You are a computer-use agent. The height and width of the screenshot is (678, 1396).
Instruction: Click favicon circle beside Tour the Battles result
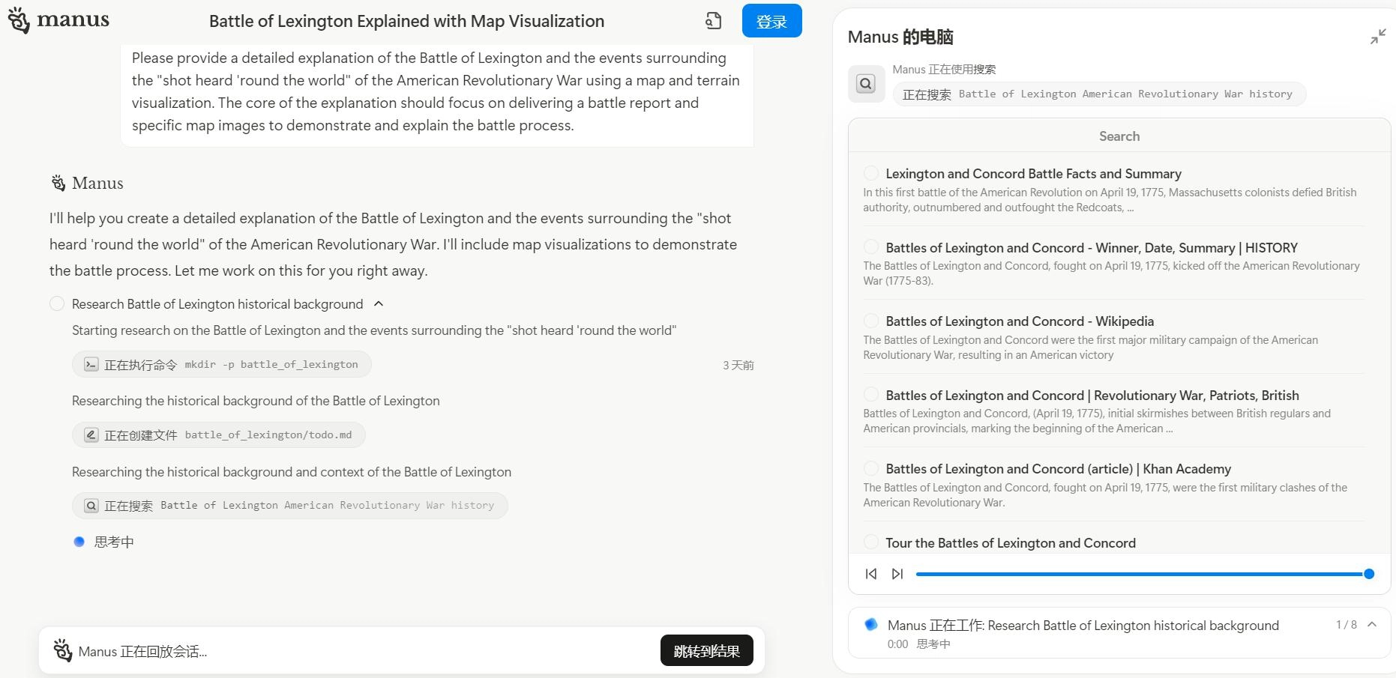pos(870,542)
